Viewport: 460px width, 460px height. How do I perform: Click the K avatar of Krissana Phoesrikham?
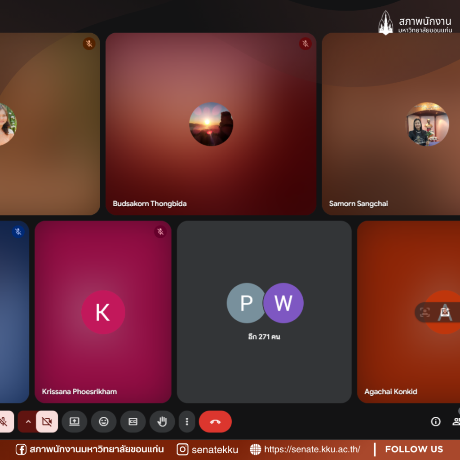[103, 312]
